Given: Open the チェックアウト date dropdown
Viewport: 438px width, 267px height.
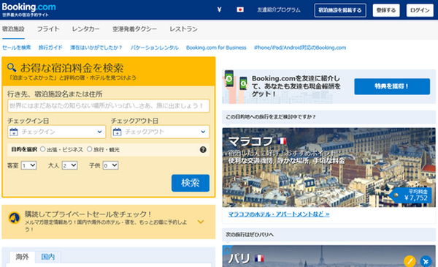Looking at the screenshot, I should tap(160, 132).
